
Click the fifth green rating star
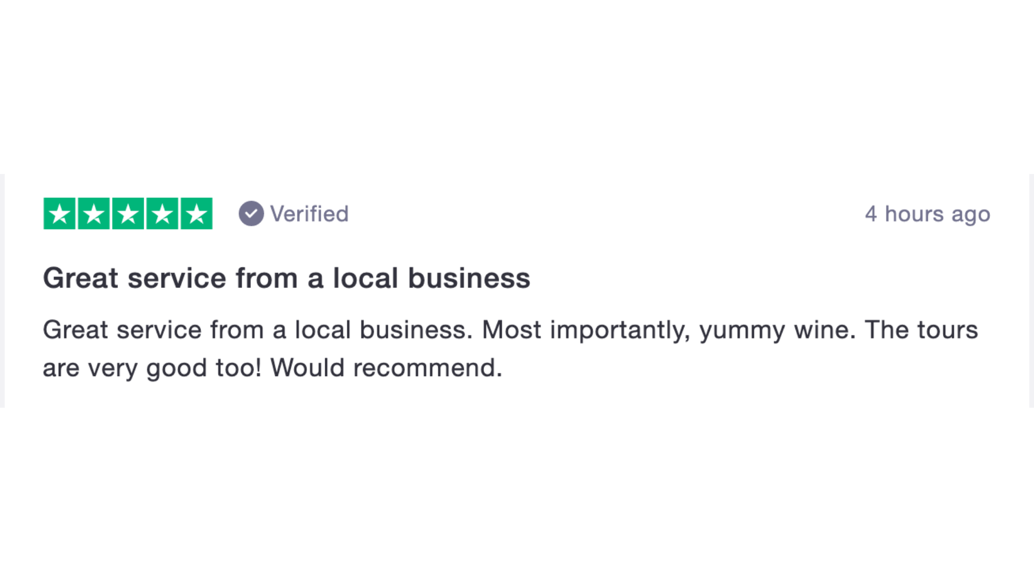click(197, 214)
